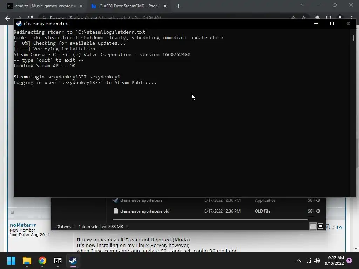The height and width of the screenshot is (269, 359).
Task: Switch to cmd.to browser tab
Action: click(x=45, y=6)
